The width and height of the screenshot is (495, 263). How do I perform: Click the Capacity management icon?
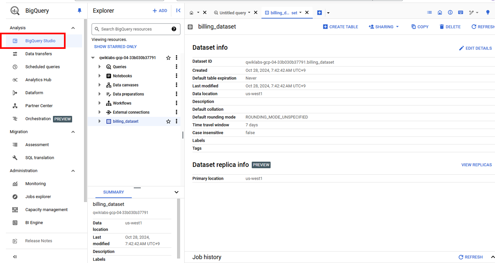coord(15,210)
